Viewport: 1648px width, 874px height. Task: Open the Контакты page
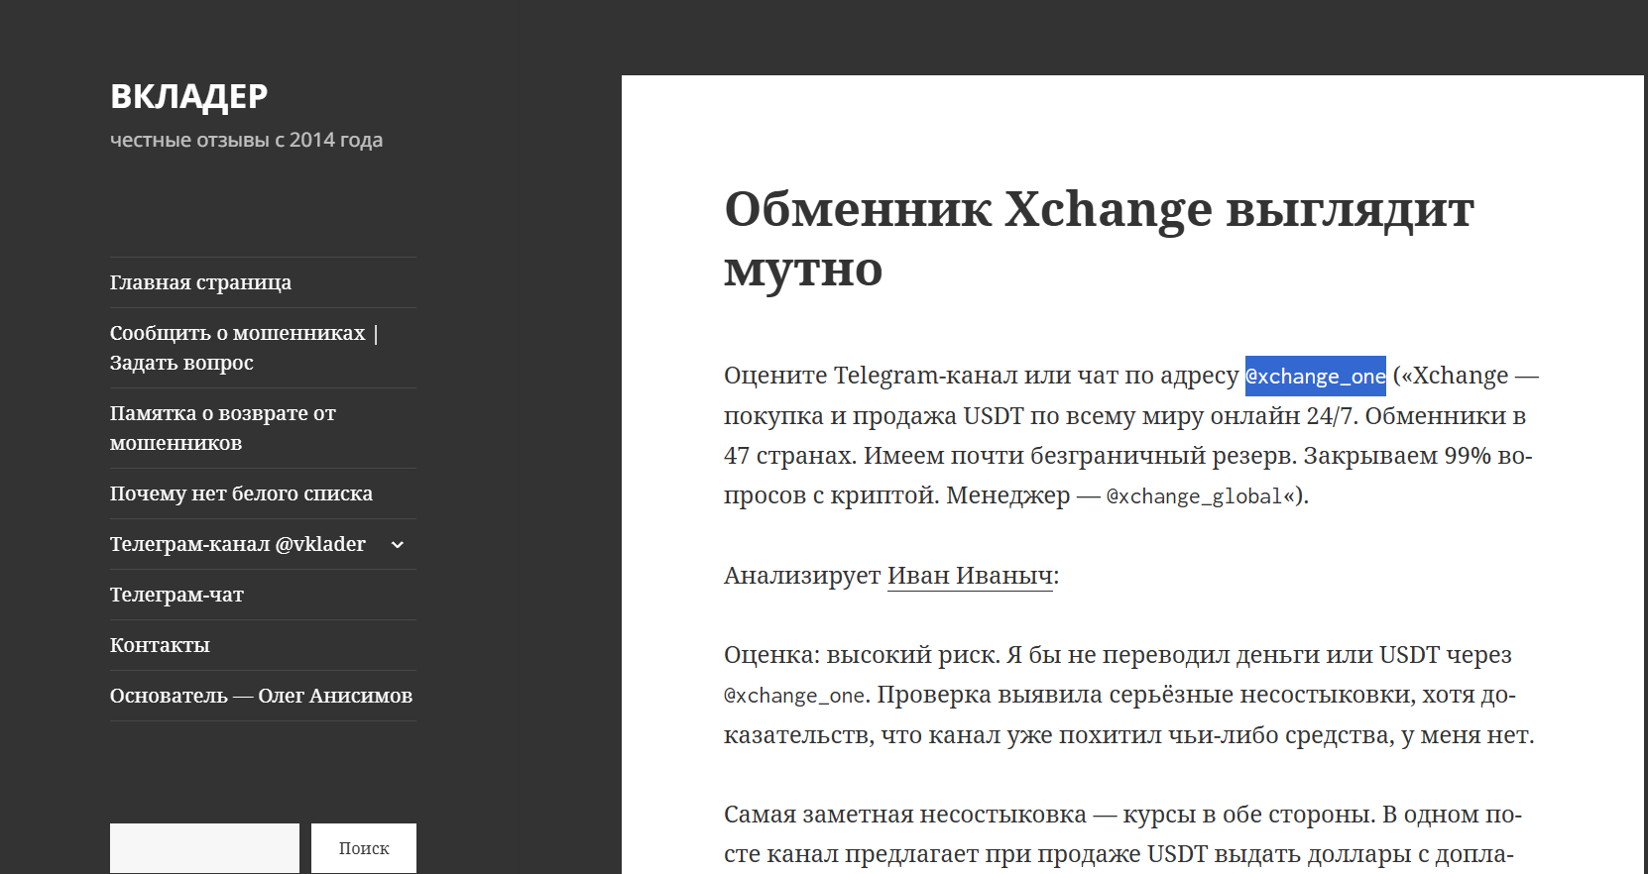[160, 645]
